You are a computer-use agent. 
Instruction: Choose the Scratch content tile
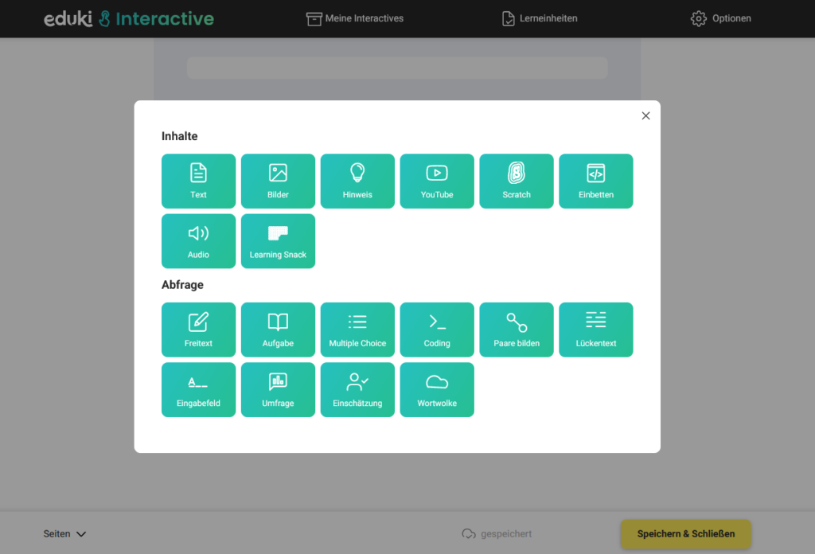click(517, 181)
